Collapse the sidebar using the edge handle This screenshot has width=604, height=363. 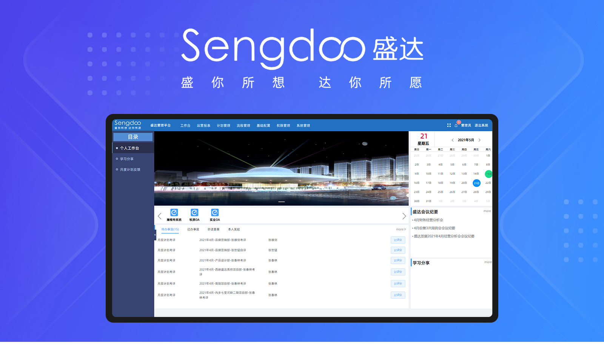(155, 235)
